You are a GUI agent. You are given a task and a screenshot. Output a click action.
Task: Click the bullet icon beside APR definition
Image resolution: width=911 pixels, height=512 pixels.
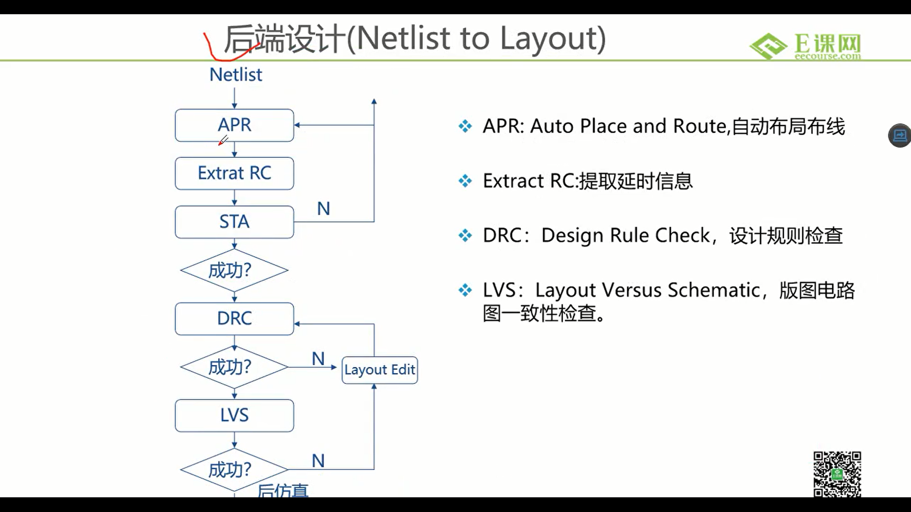465,126
